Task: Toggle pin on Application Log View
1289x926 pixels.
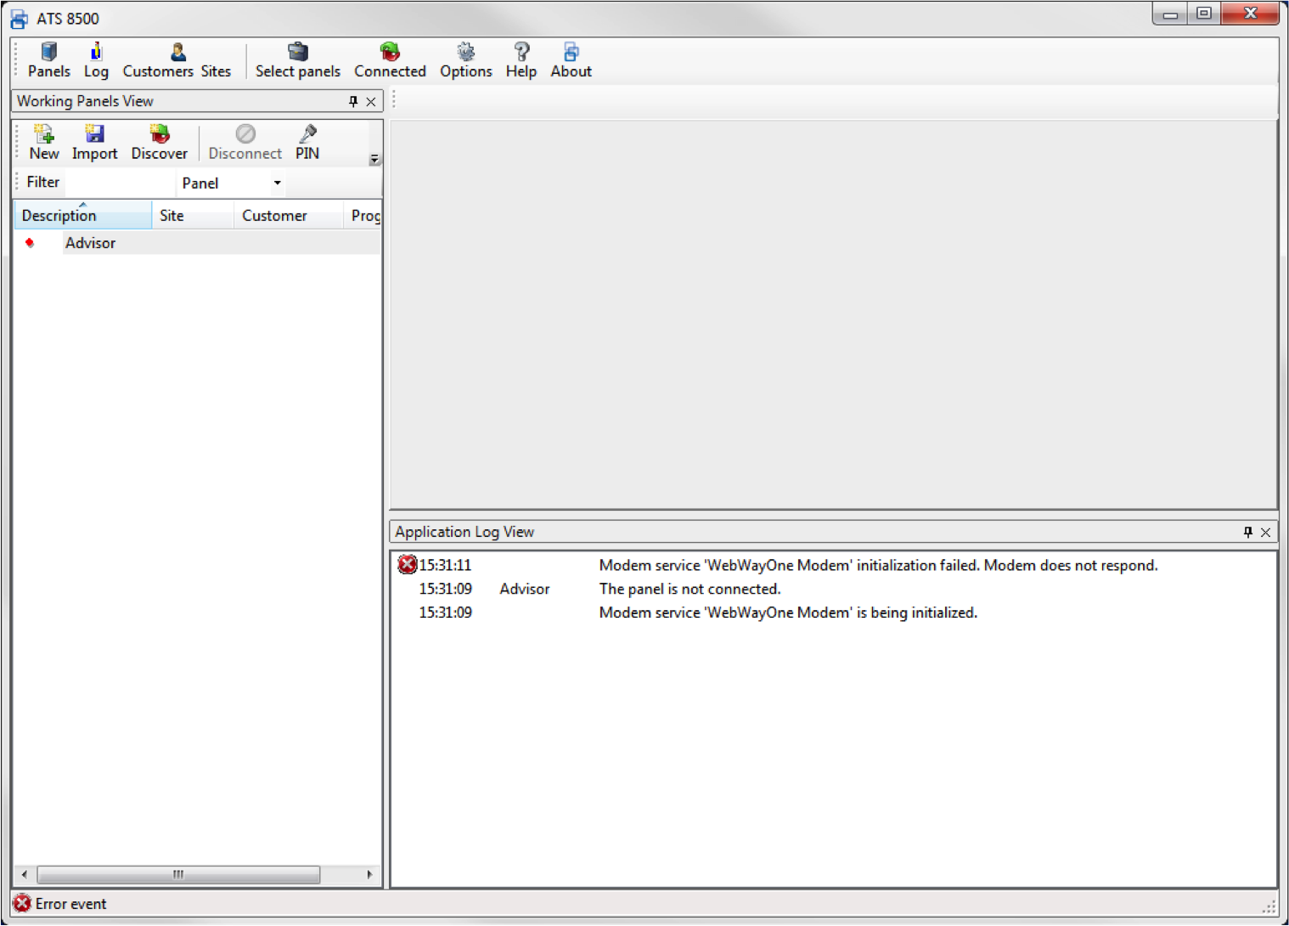Action: (x=1247, y=532)
